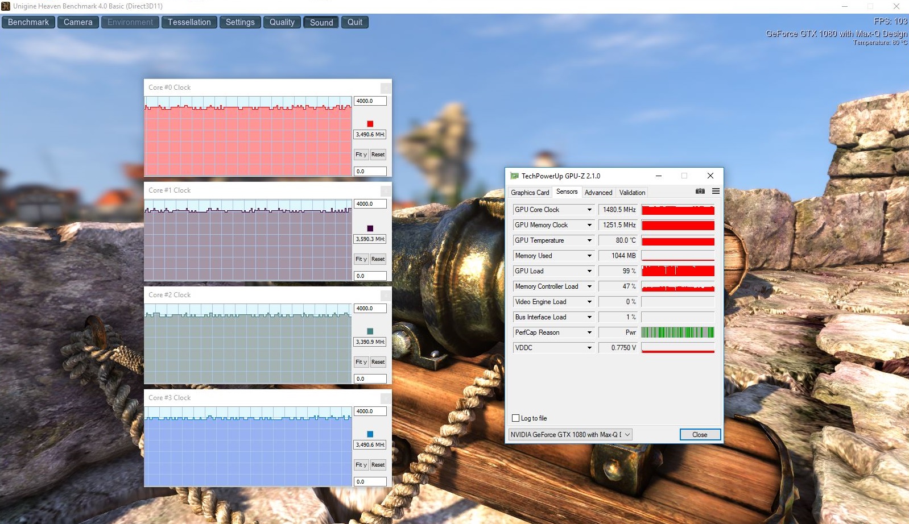Open the Video Engine Load dropdown

(x=589, y=302)
